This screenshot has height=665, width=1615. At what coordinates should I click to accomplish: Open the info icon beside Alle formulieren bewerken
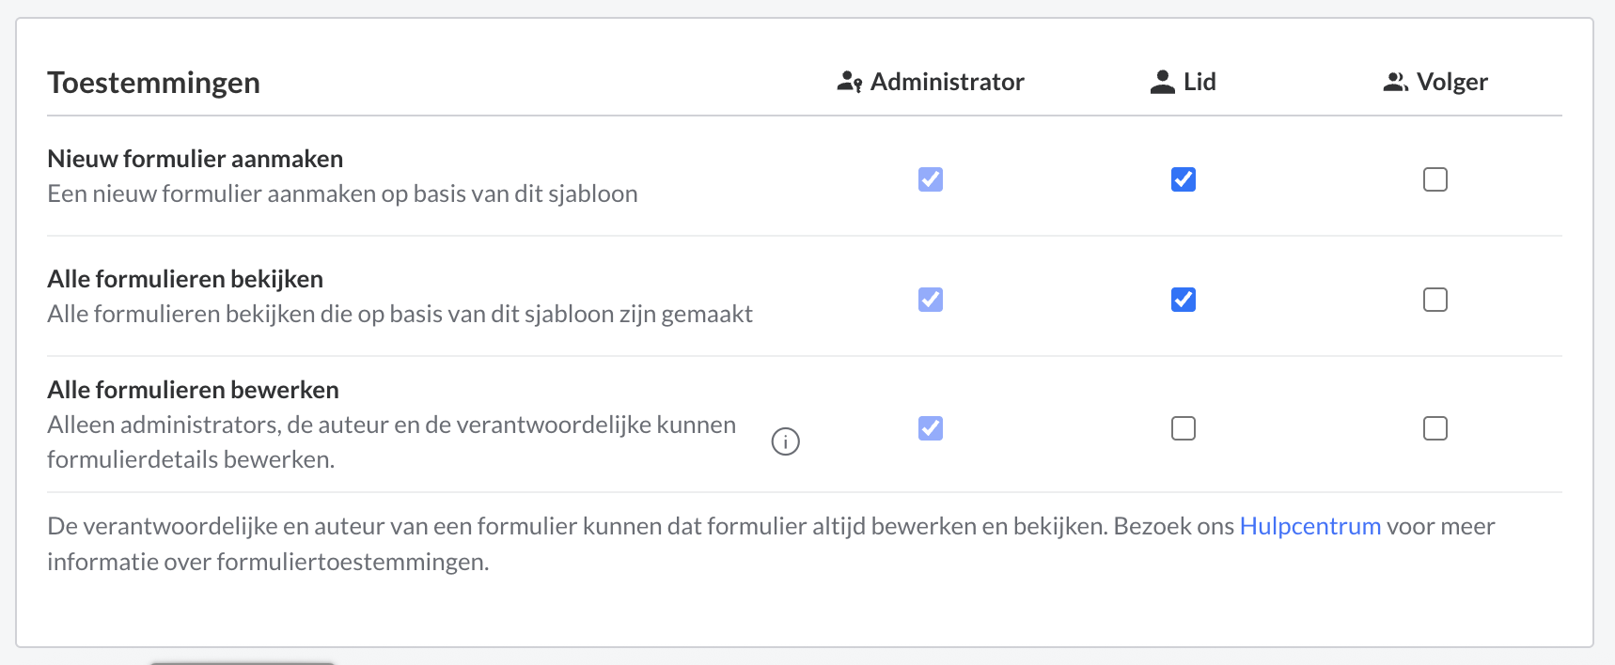click(x=786, y=441)
